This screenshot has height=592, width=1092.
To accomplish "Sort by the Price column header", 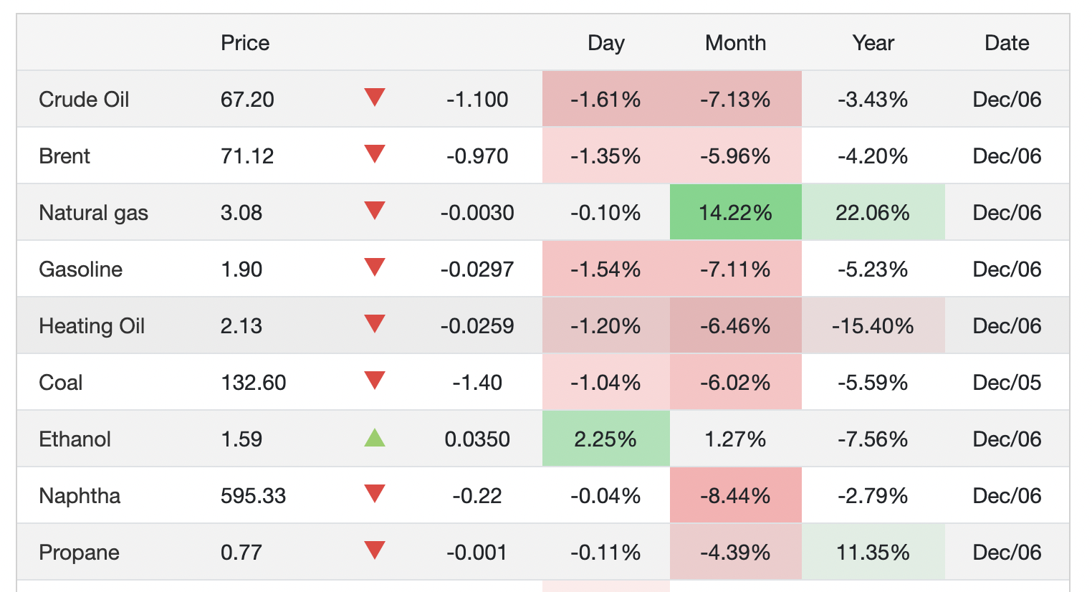I will pos(245,43).
